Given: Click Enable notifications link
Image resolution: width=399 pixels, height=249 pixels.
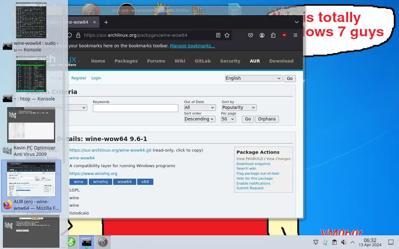Looking at the screenshot, I should point(253,183).
